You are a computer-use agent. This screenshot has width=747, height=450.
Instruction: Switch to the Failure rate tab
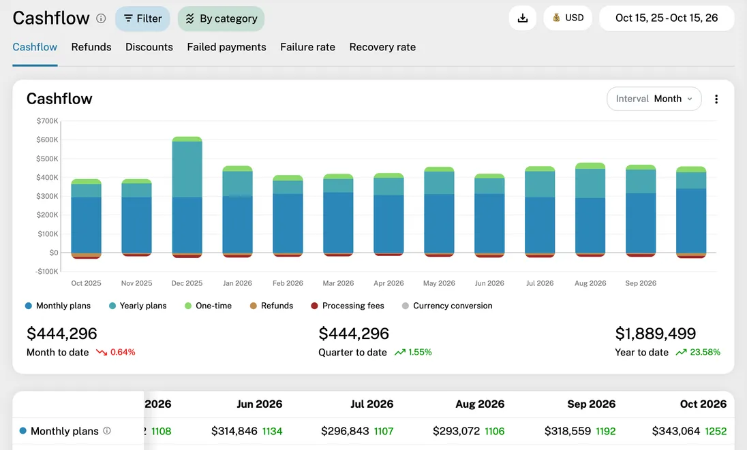click(x=307, y=47)
